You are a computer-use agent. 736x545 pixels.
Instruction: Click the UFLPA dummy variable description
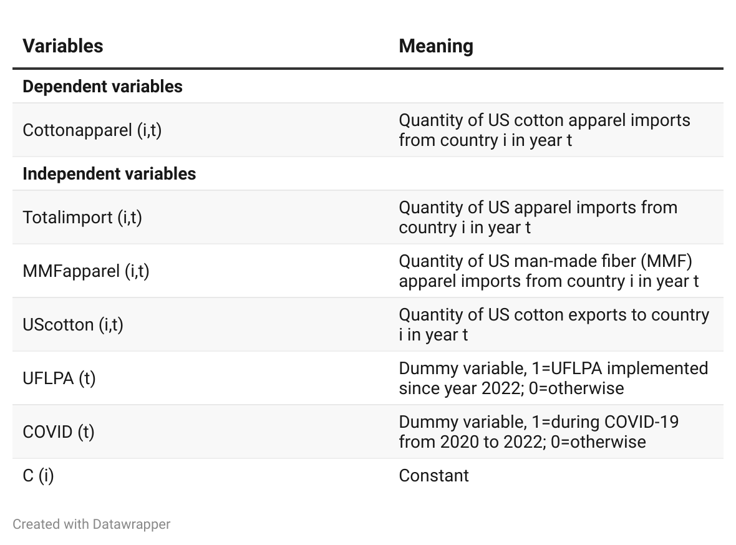coord(553,378)
